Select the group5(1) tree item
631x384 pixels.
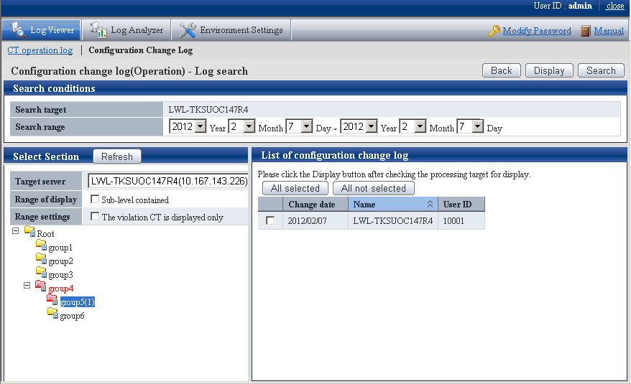pos(78,302)
